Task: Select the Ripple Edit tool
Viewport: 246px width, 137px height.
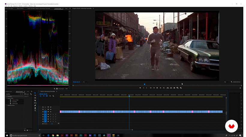Action: tap(35, 98)
